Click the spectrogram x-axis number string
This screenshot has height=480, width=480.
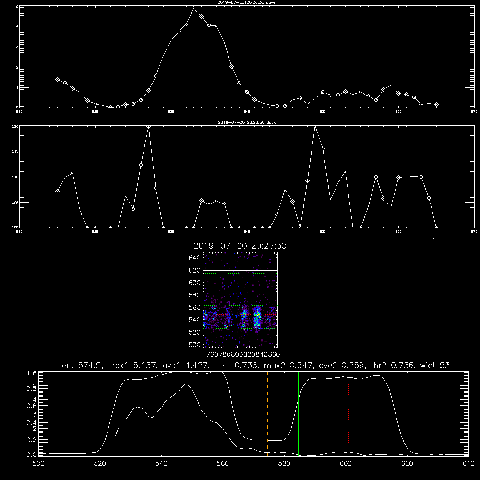tap(243, 355)
